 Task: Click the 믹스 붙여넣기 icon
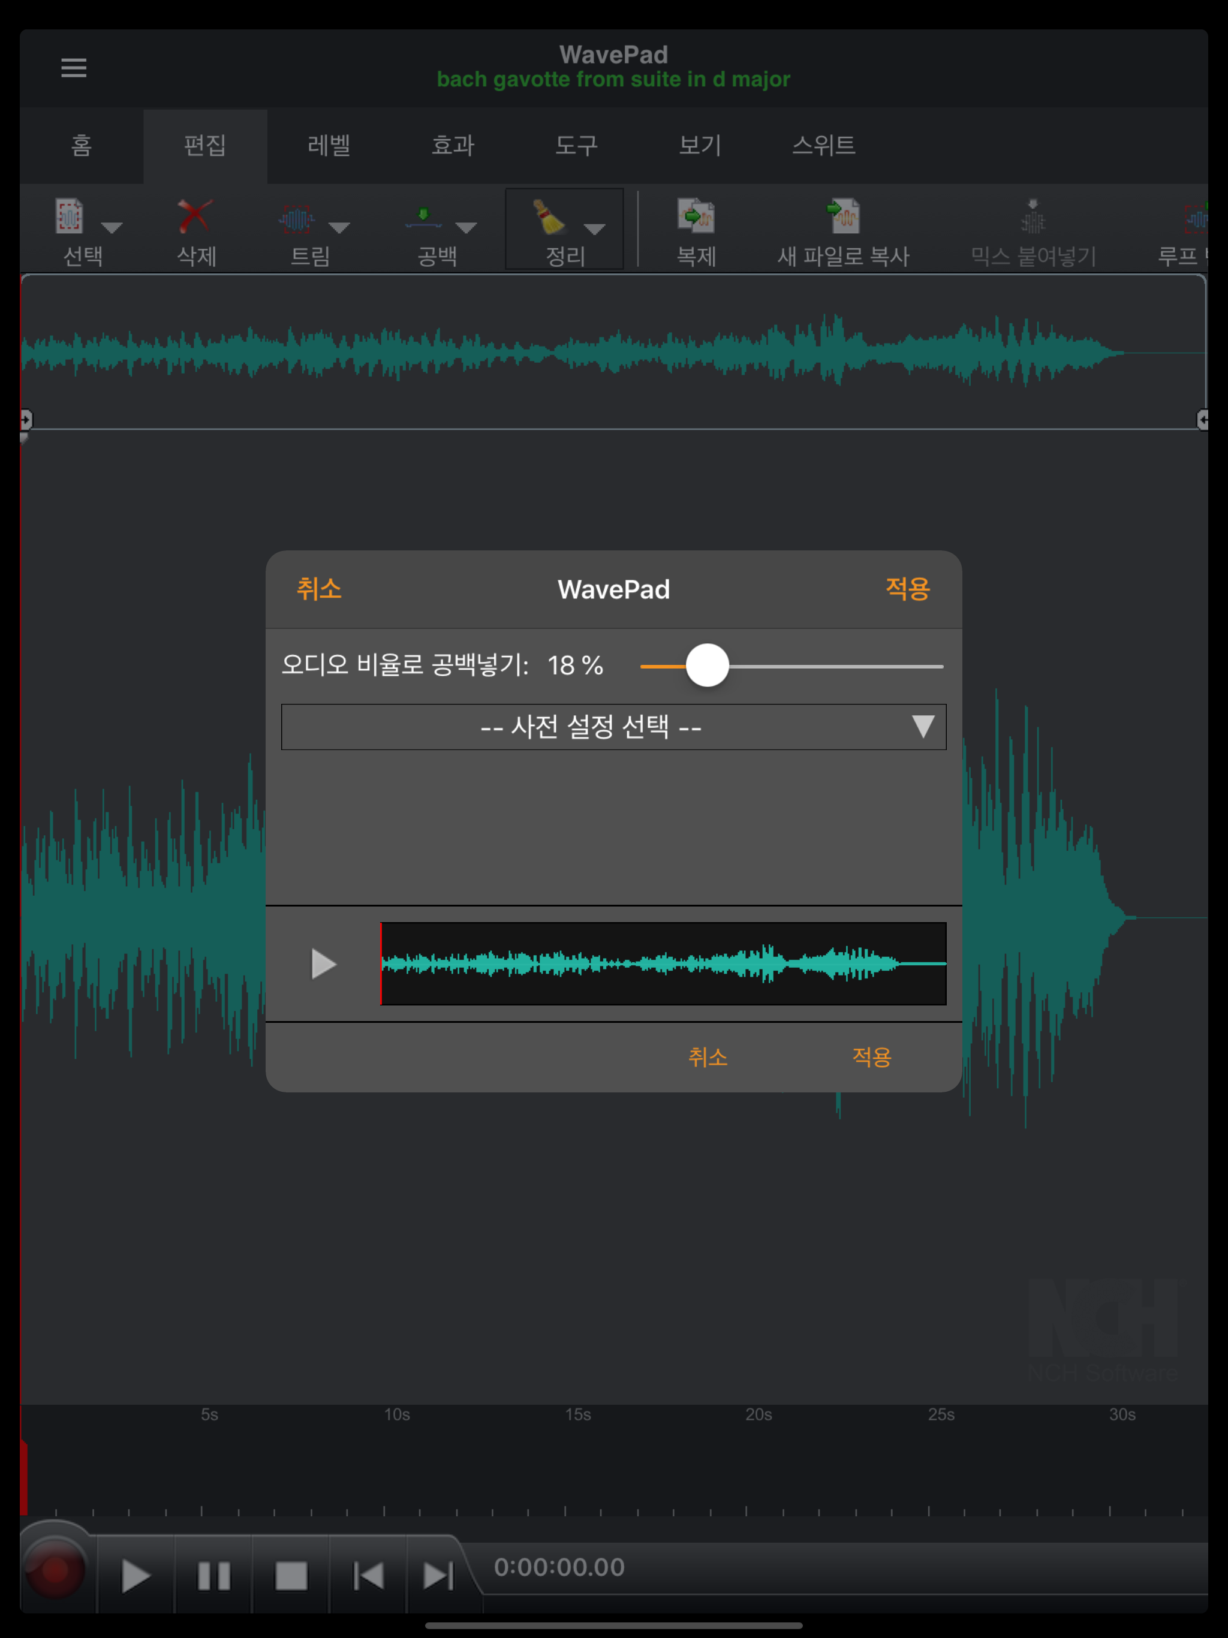(x=1033, y=216)
